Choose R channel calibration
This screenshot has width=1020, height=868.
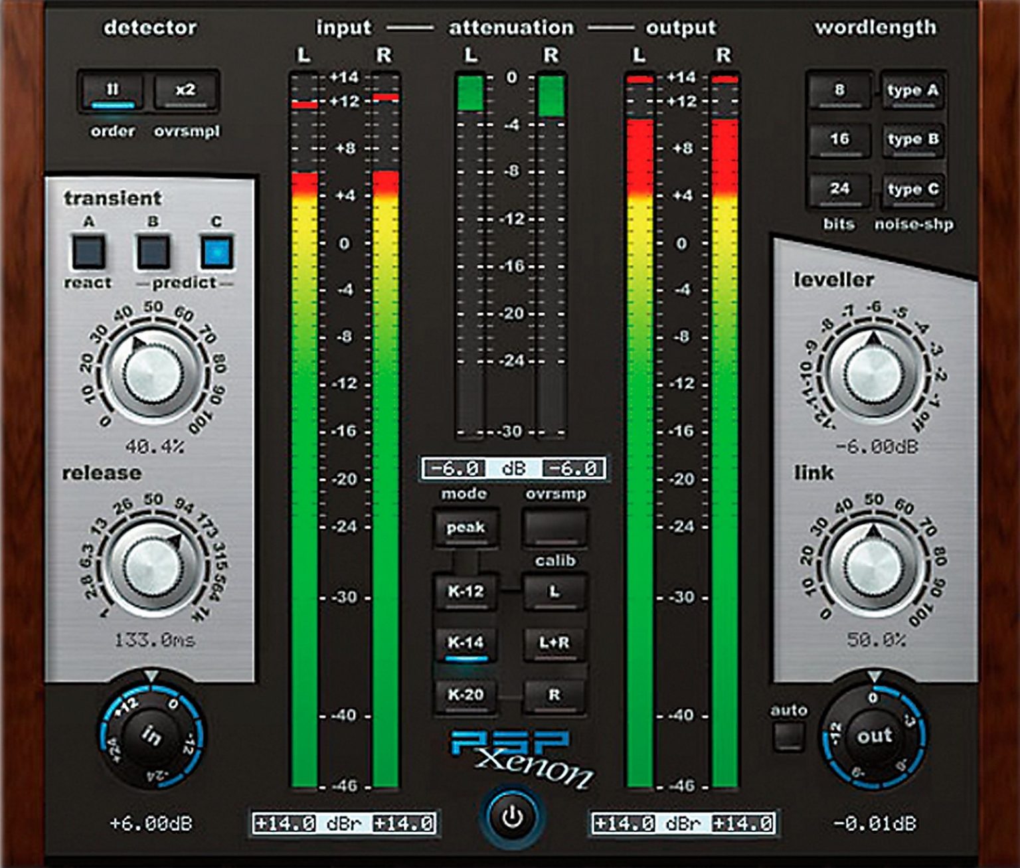point(555,697)
